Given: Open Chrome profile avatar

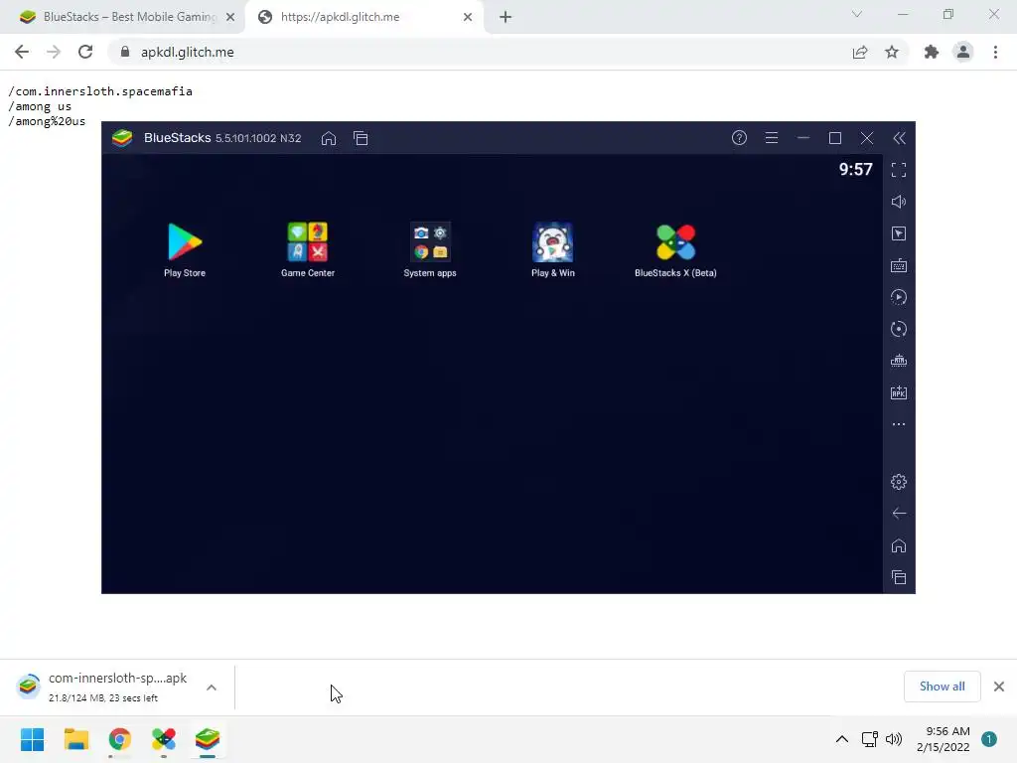Looking at the screenshot, I should tap(963, 52).
